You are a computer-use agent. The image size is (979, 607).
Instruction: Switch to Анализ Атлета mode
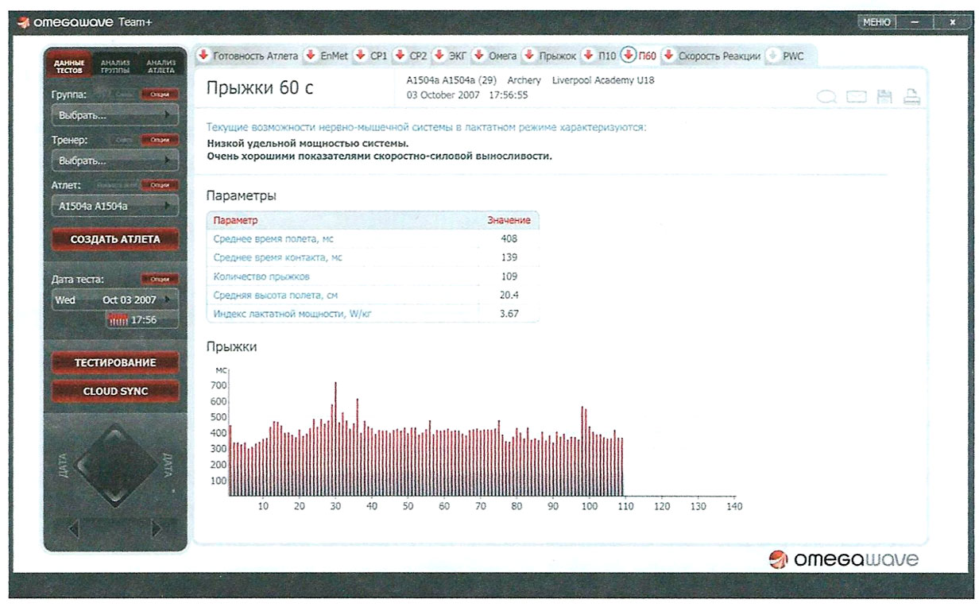pos(161,65)
